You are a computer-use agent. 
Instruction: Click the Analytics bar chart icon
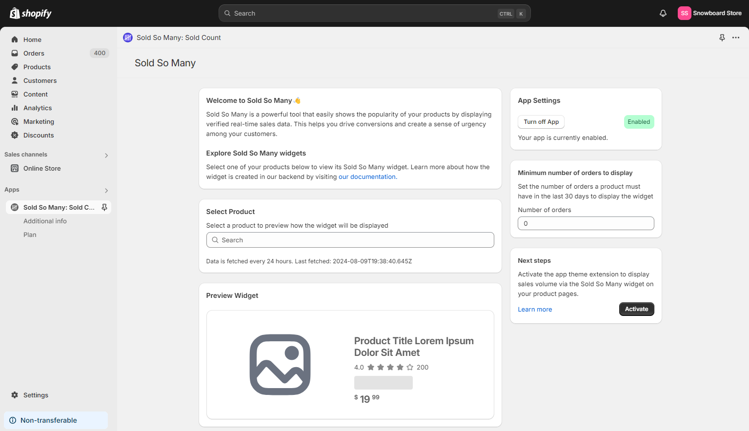coord(15,108)
